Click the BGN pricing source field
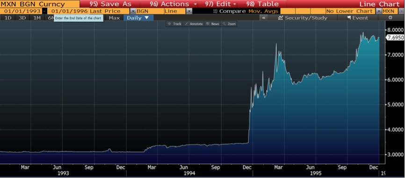The width and height of the screenshot is (405, 178). coord(150,11)
